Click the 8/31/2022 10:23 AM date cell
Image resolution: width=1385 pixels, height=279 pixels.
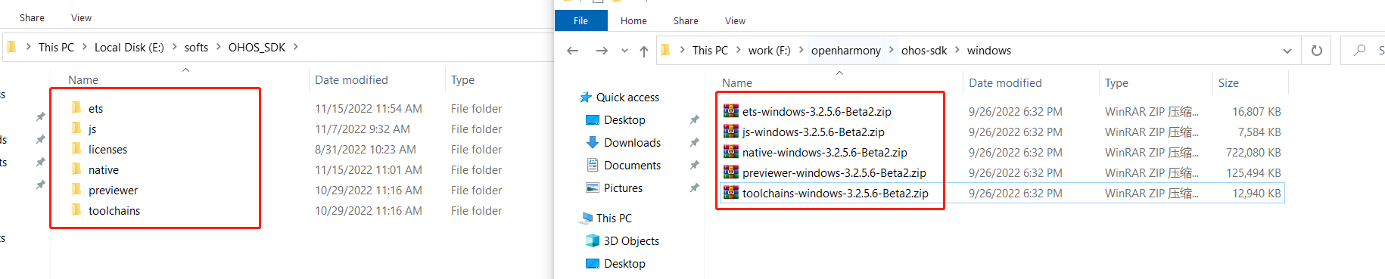[365, 149]
